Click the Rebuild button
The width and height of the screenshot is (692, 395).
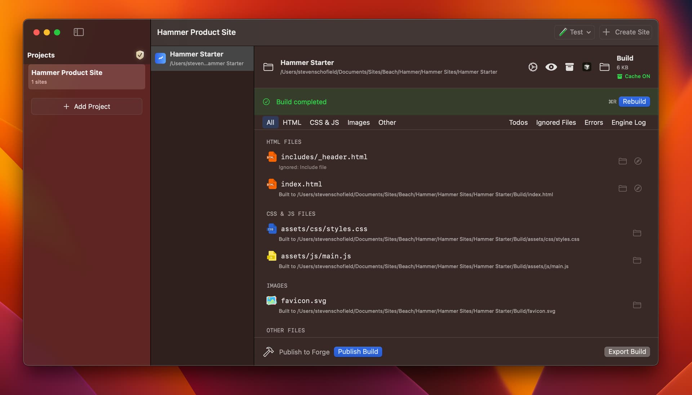[x=634, y=102]
